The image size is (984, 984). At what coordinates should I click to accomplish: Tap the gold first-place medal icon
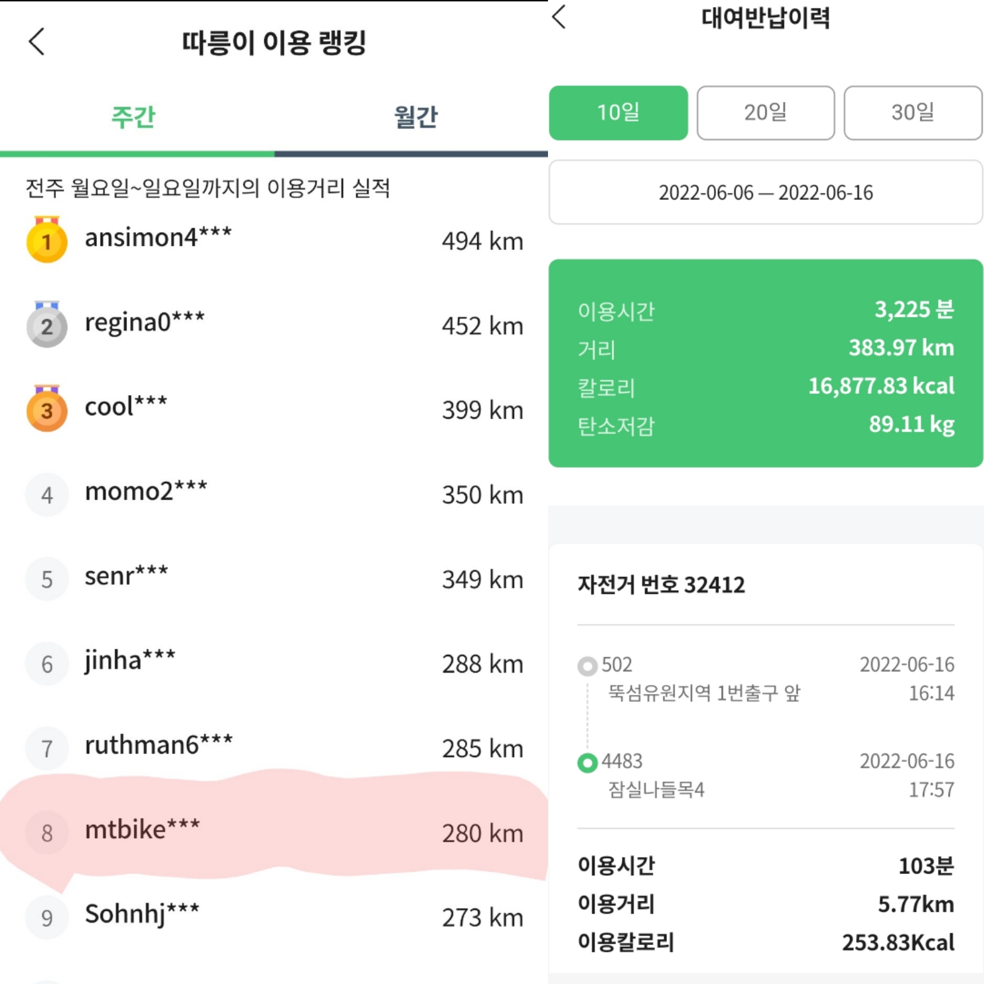tap(47, 241)
